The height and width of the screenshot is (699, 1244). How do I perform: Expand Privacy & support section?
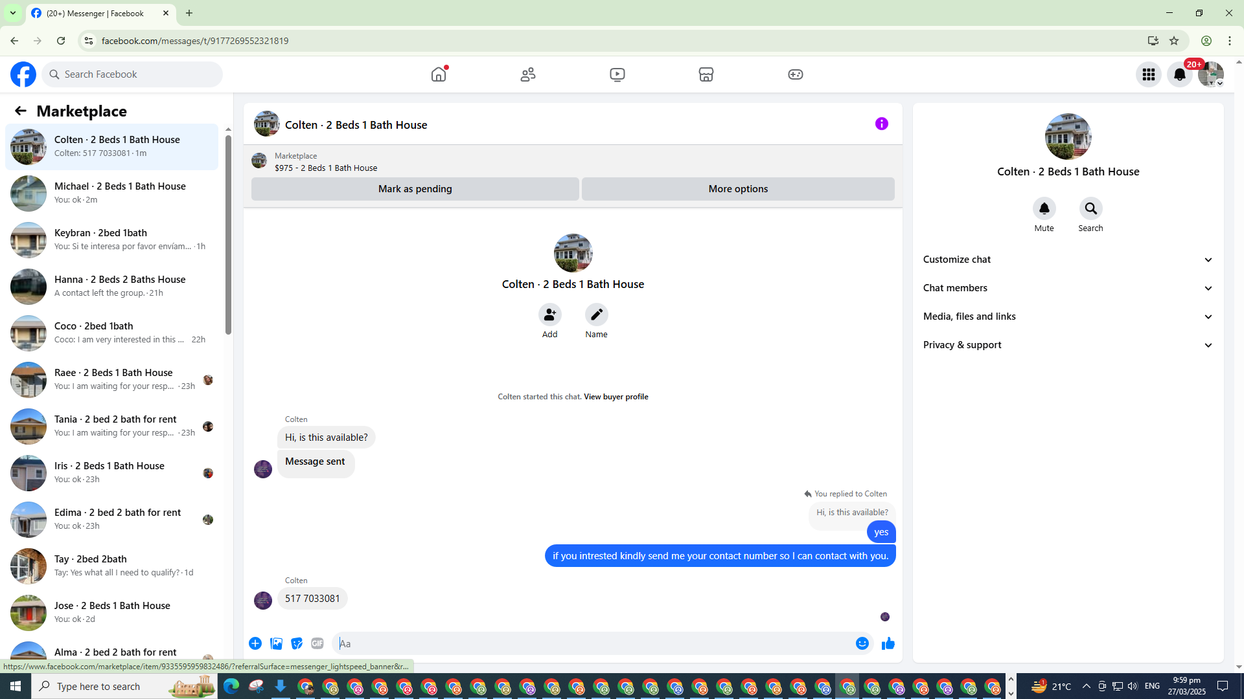click(1068, 345)
